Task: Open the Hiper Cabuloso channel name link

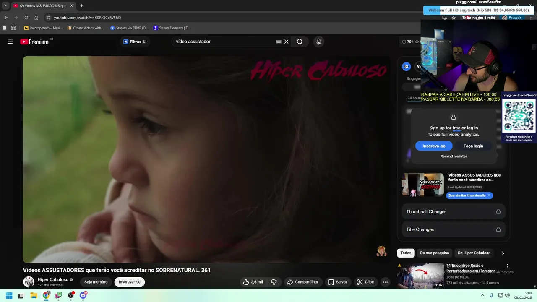Action: point(53,279)
